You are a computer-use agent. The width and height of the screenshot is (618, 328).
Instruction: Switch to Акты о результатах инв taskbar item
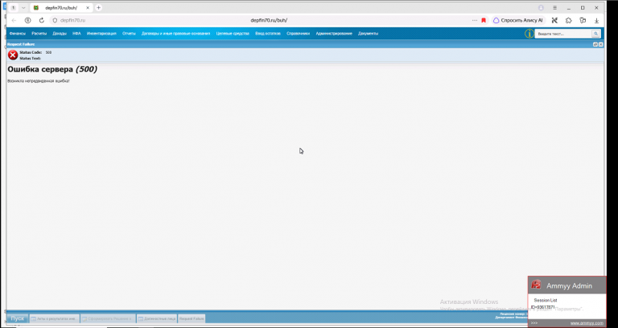(55, 318)
